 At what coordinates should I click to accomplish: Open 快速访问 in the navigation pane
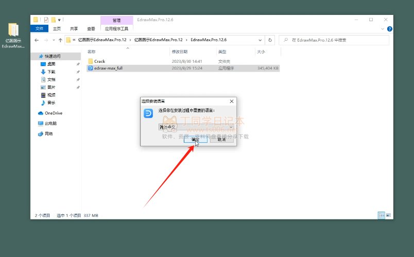53,56
